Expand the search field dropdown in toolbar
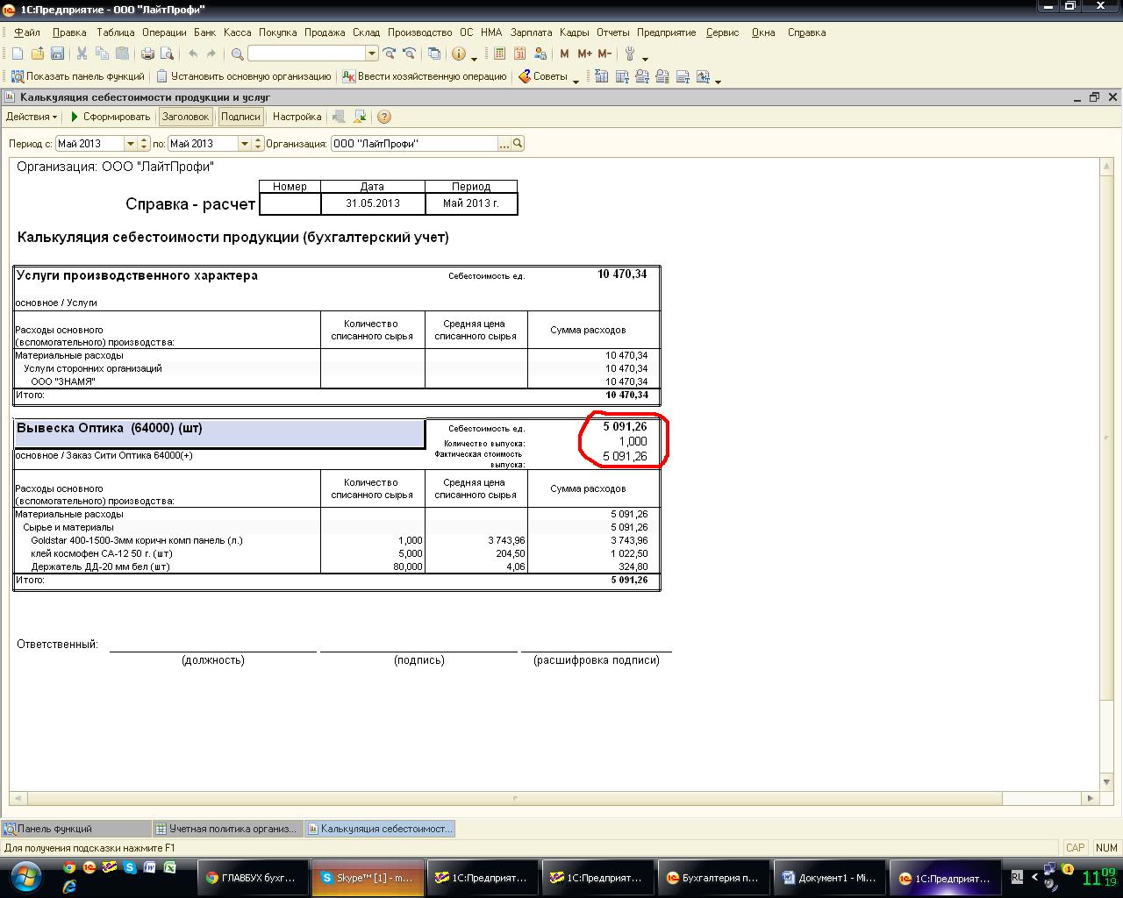The height and width of the screenshot is (898, 1123). click(x=372, y=54)
